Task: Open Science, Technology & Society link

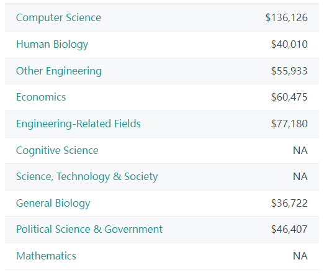Action: [87, 177]
